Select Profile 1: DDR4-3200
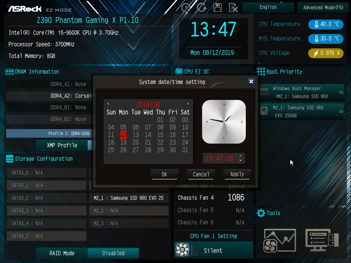Image resolution: width=351 pixels, height=263 pixels. tap(49, 134)
